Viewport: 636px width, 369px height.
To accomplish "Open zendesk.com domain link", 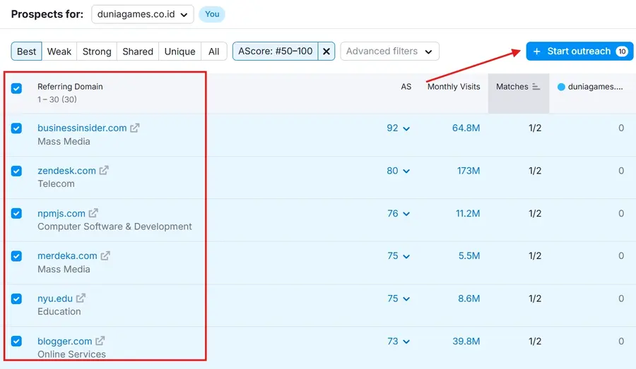I will pyautogui.click(x=66, y=171).
